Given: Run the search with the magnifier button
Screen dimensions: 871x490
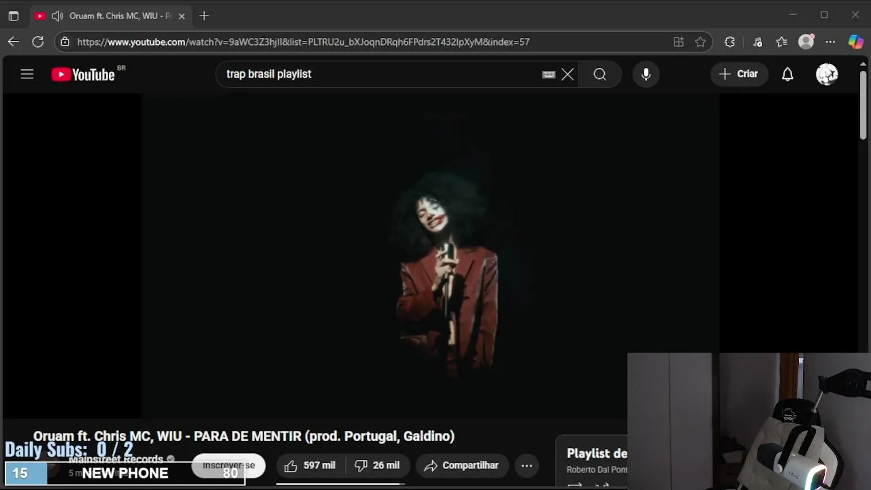Looking at the screenshot, I should 599,74.
